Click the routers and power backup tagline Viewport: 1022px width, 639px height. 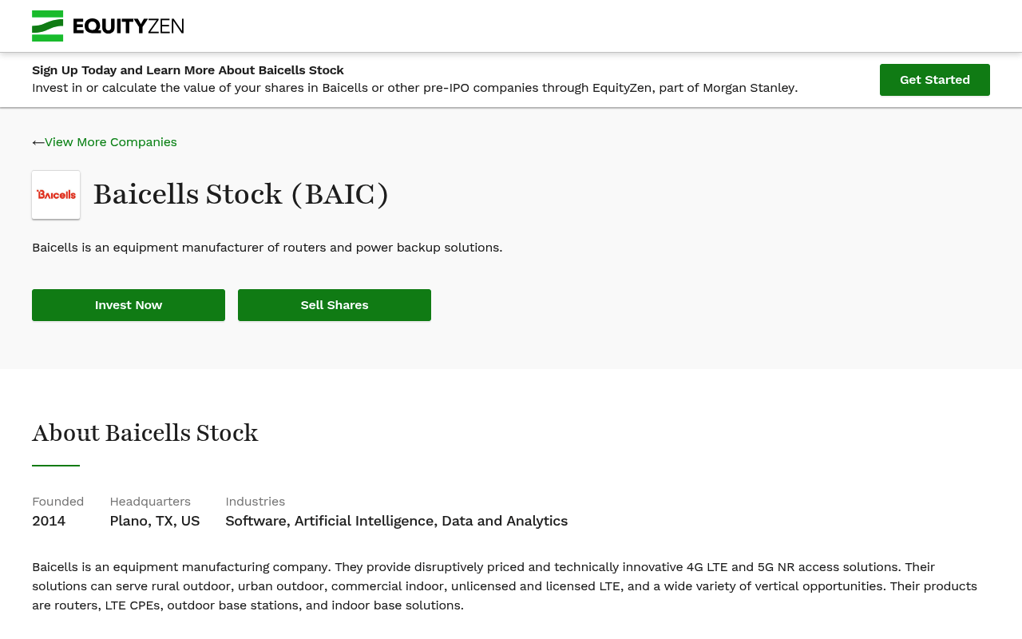[x=267, y=248]
